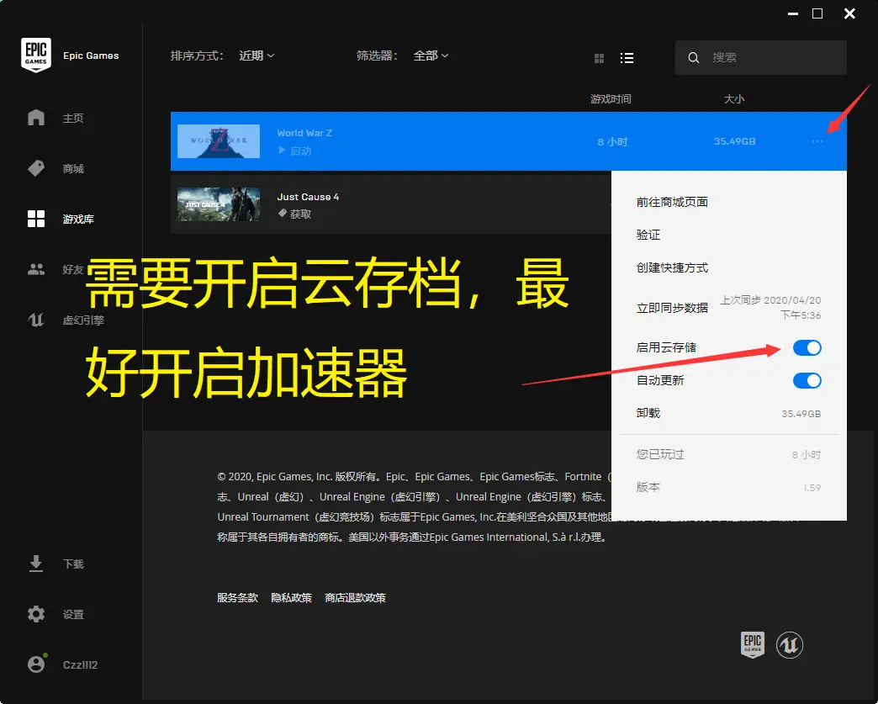The height and width of the screenshot is (704, 878).
Task: Toggle the 启用云存储 cloud save switch
Action: click(x=807, y=348)
